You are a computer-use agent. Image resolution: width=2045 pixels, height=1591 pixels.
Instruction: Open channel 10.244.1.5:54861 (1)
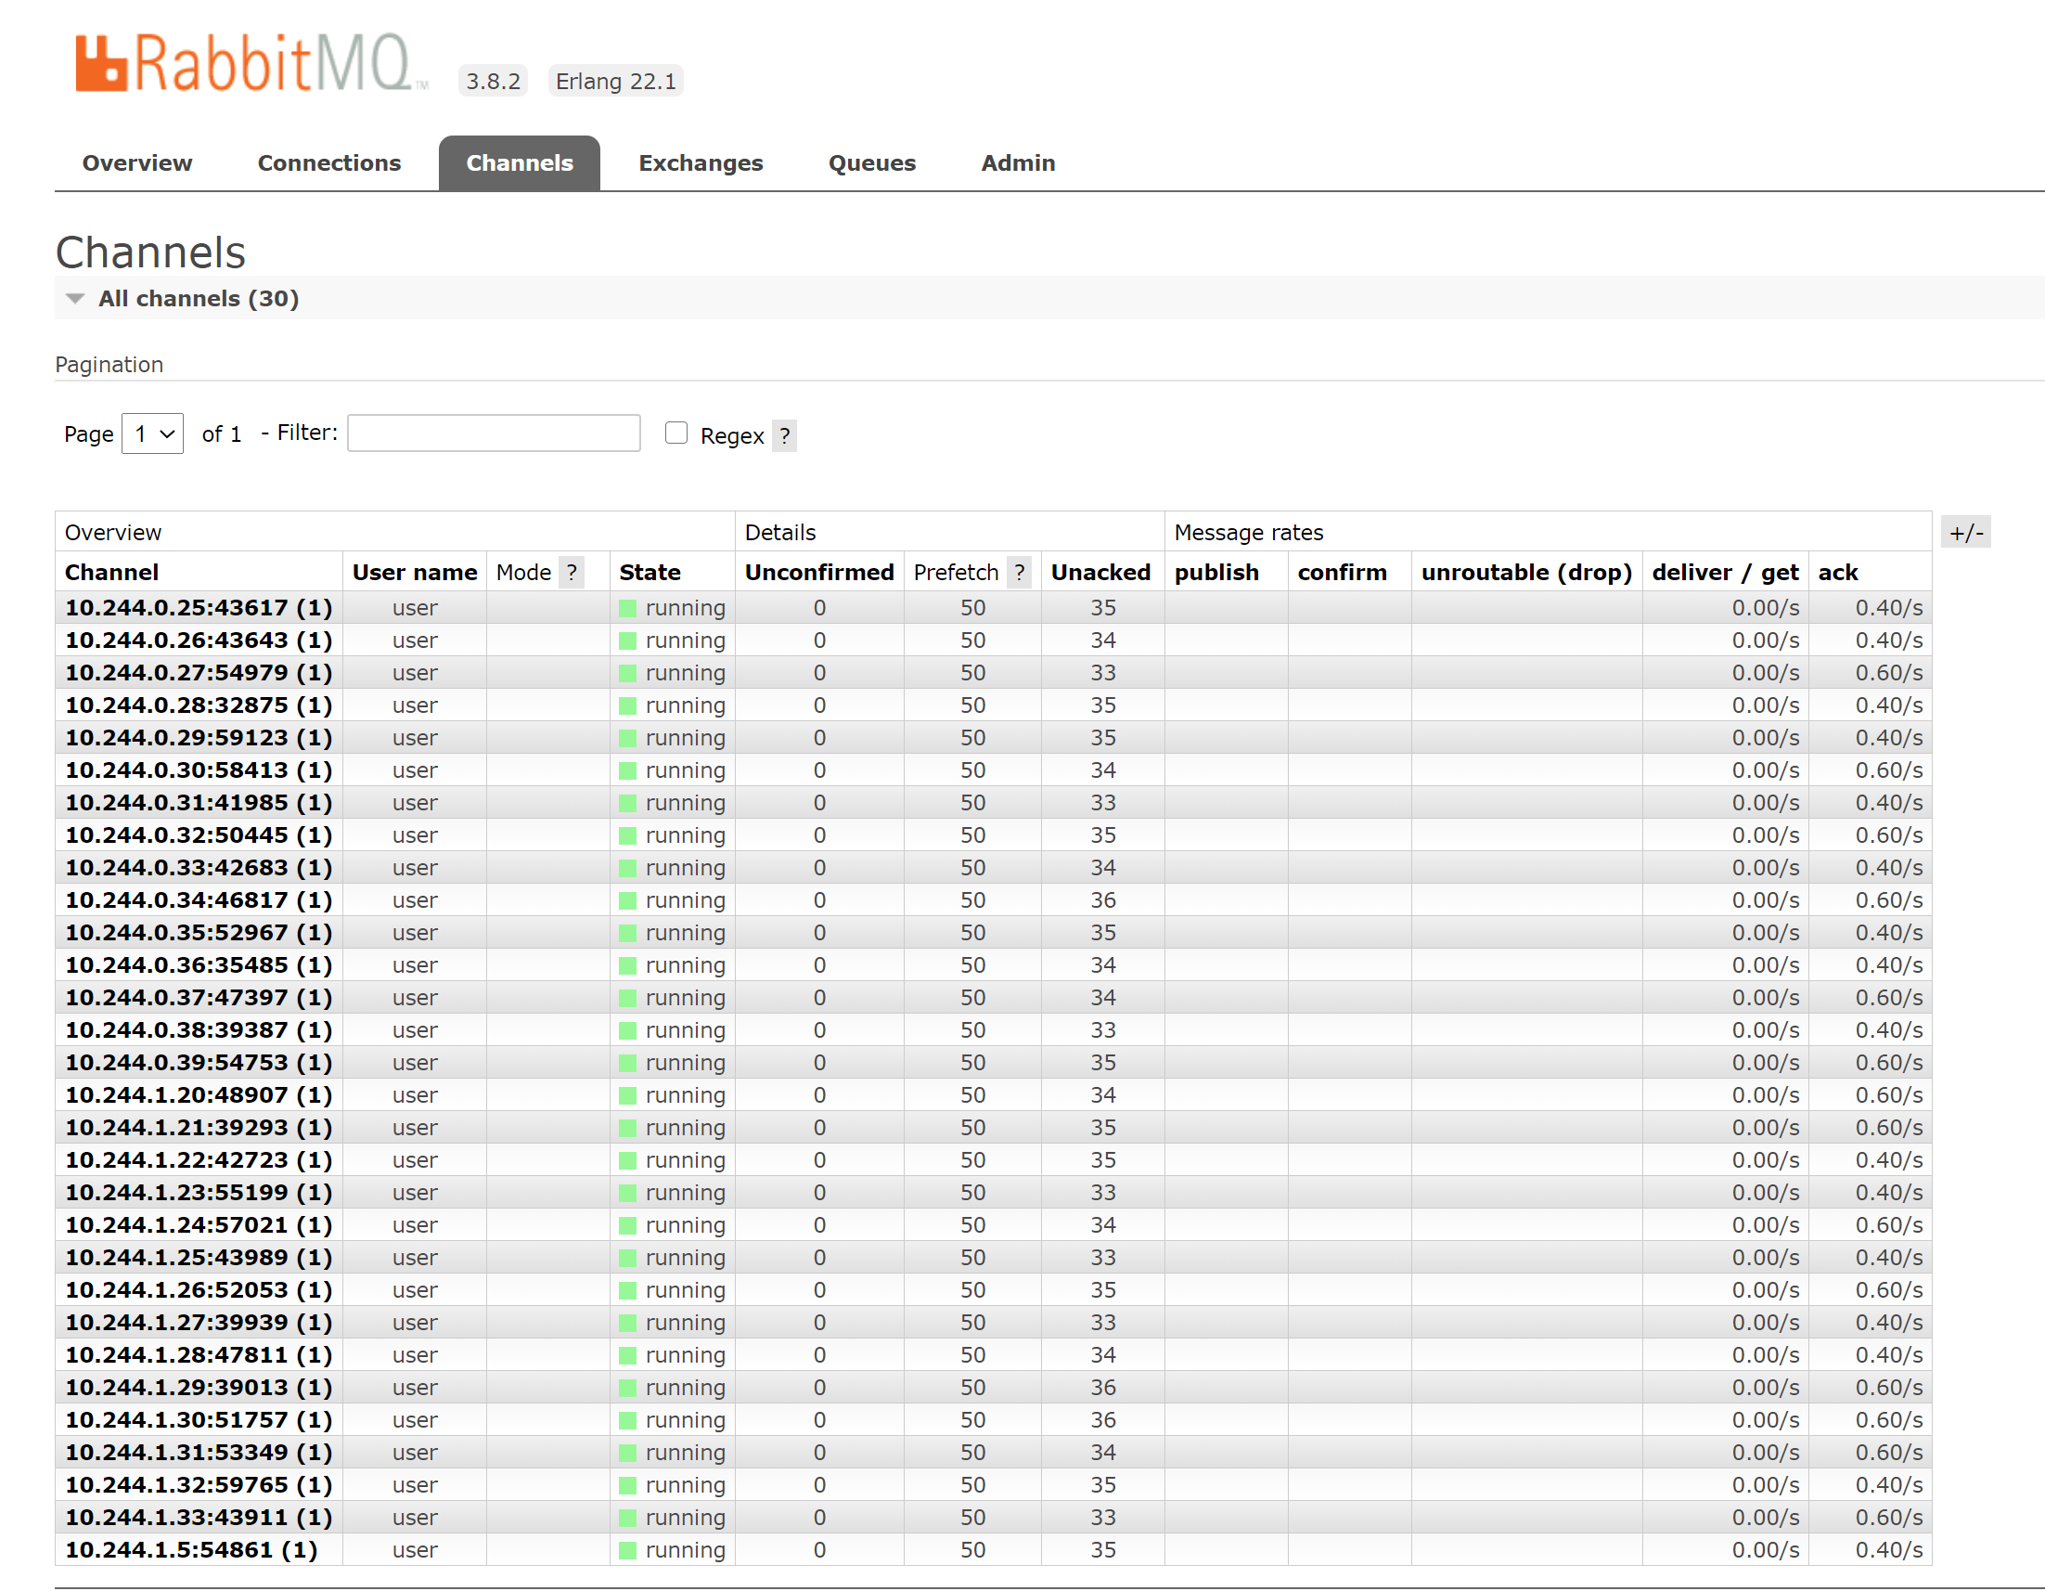191,1550
